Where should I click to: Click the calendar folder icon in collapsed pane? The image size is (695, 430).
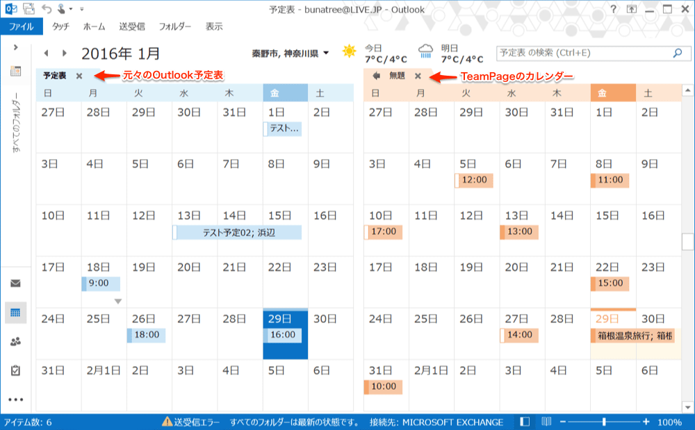pos(15,71)
